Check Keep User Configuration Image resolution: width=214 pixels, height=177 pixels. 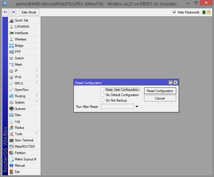(102, 90)
